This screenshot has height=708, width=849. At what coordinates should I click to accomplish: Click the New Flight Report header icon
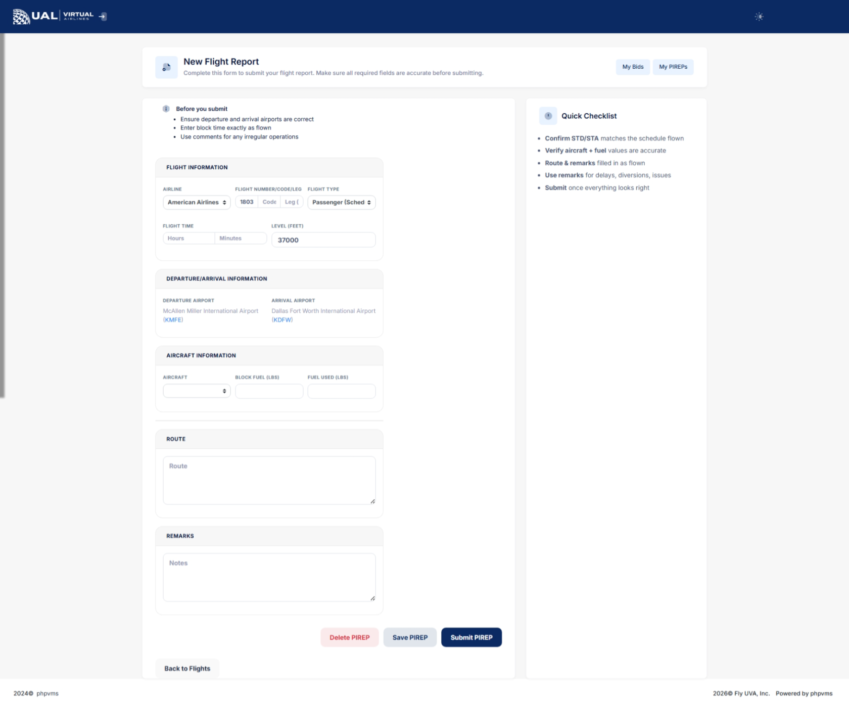[x=166, y=67]
